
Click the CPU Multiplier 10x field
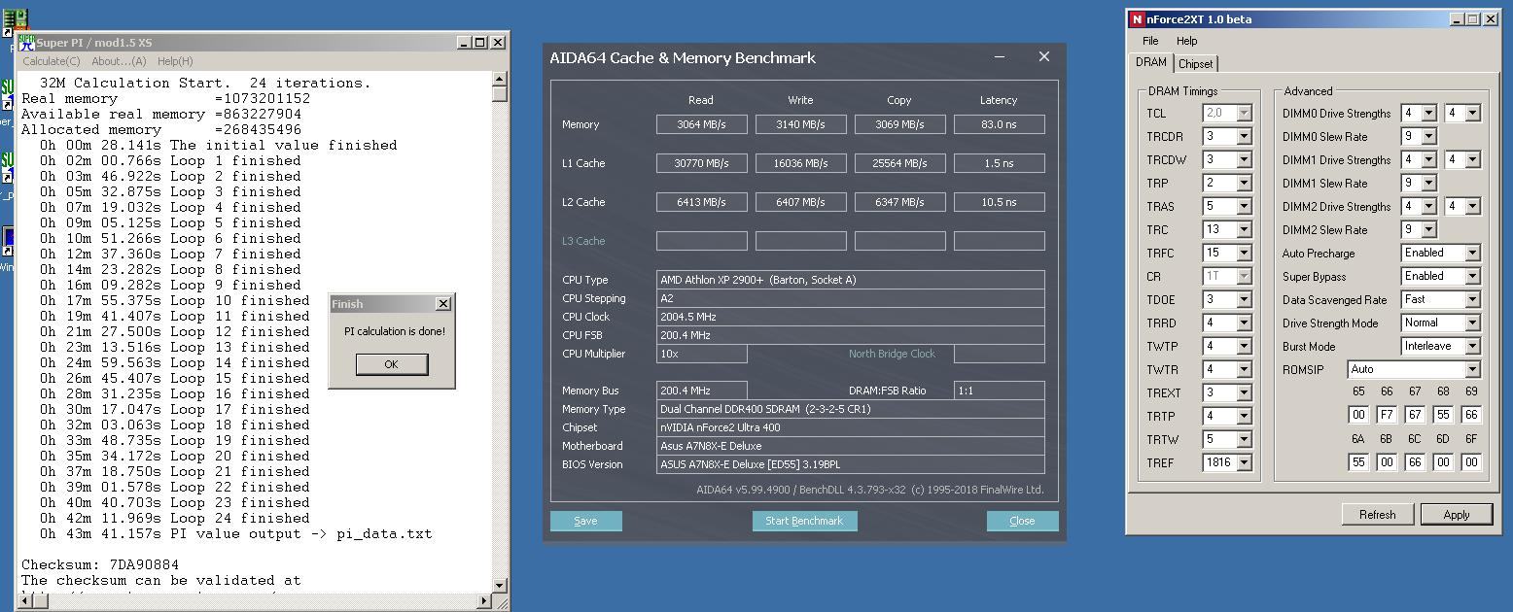701,354
